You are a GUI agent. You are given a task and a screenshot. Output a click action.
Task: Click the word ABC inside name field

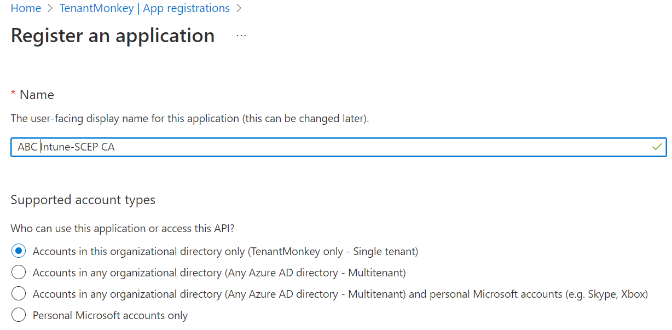(27, 147)
